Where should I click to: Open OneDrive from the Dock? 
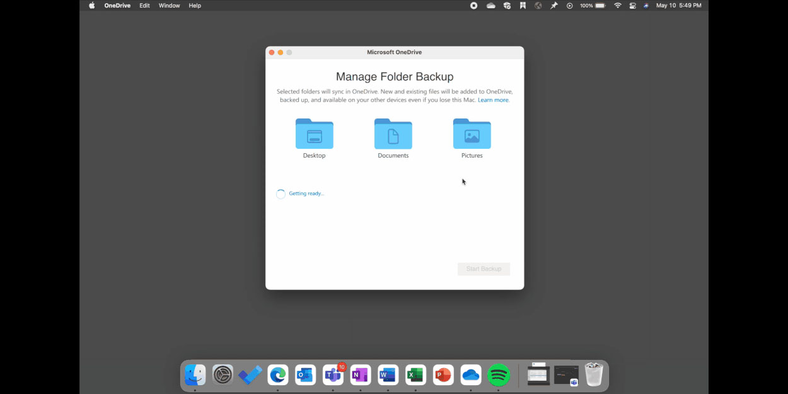pyautogui.click(x=471, y=375)
